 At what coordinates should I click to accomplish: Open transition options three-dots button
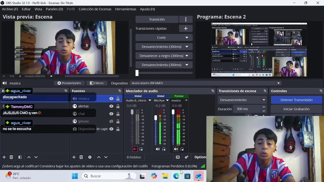coord(186,19)
